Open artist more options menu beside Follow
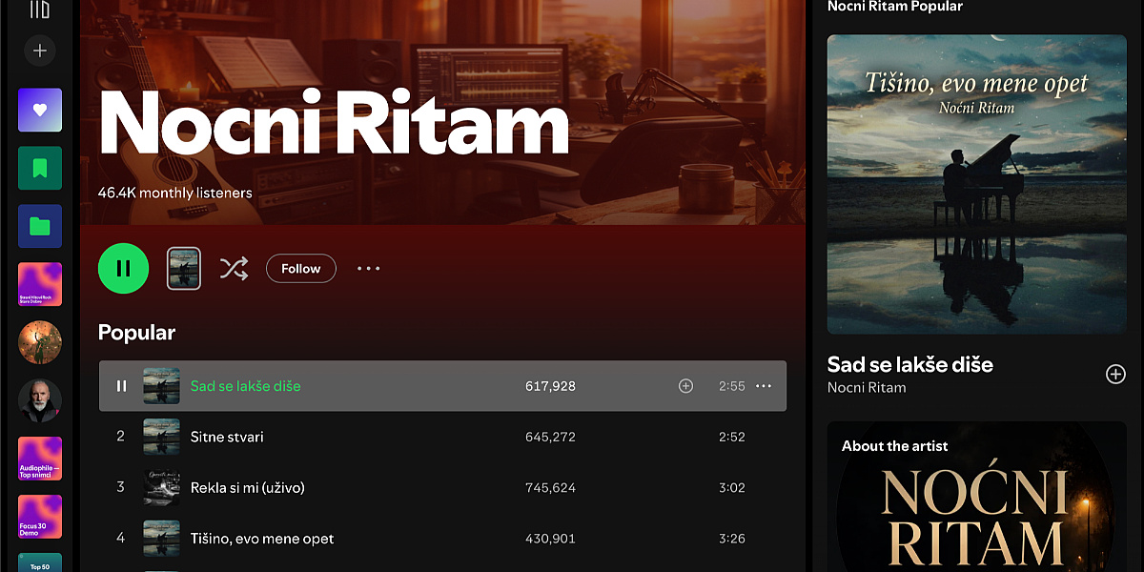The image size is (1144, 572). point(369,269)
